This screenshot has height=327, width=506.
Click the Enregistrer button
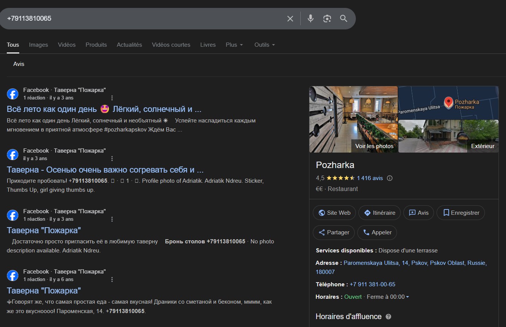point(460,213)
